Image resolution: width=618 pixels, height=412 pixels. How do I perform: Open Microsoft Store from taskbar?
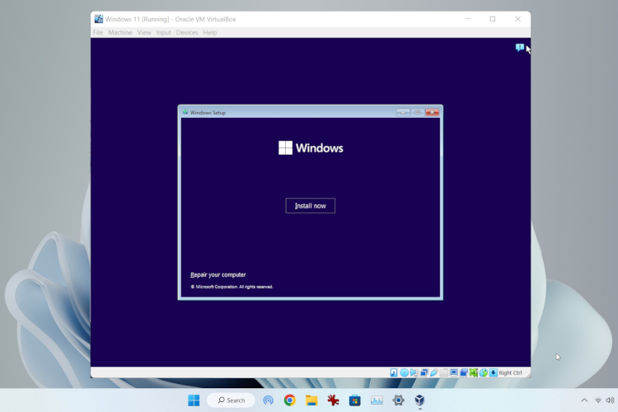[x=354, y=400]
